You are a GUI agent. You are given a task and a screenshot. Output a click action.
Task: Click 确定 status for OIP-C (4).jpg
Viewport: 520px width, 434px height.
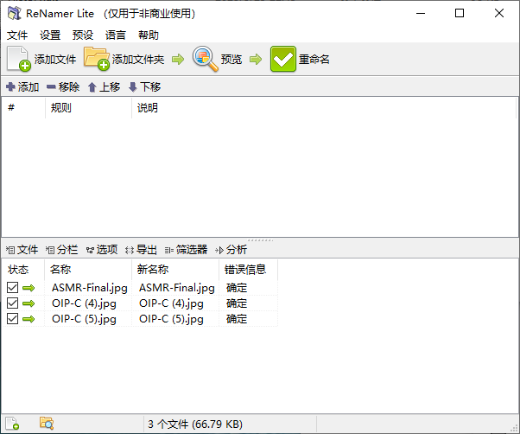coord(237,303)
